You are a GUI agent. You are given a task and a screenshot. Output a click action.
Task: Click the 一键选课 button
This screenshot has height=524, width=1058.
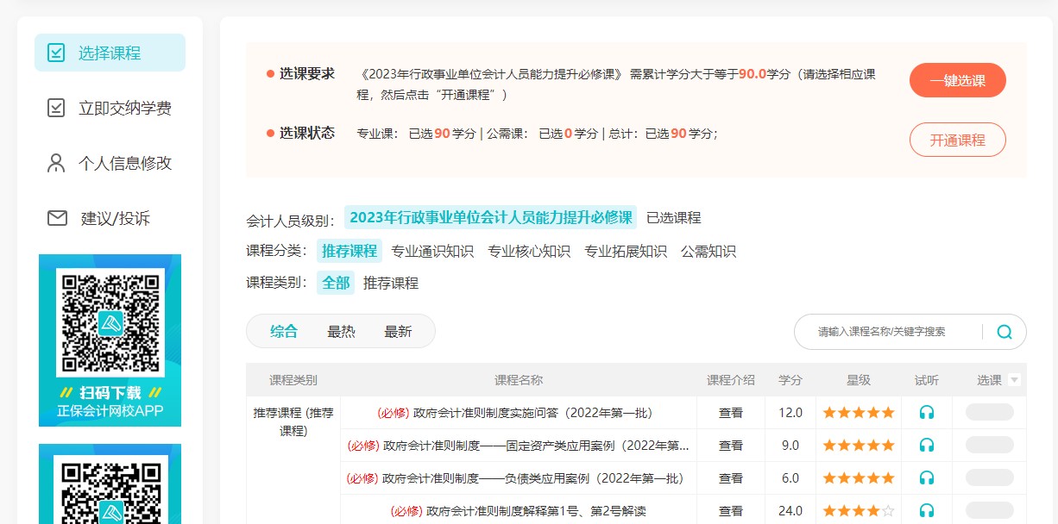[957, 80]
